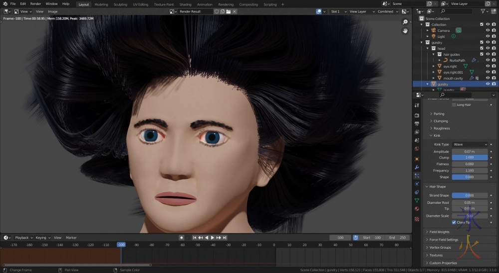Switch to the Shading workspace tab
This screenshot has width=499, height=273.
coord(185,4)
